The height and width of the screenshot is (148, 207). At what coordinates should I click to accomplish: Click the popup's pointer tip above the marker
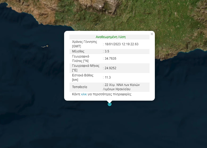(x=109, y=101)
